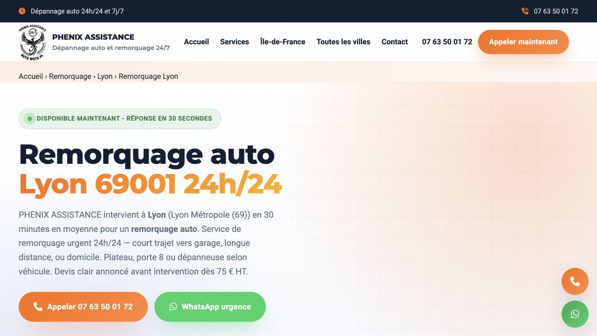
Task: Click the Lyon 69001 24h/24 orange headline
Action: click(x=150, y=184)
